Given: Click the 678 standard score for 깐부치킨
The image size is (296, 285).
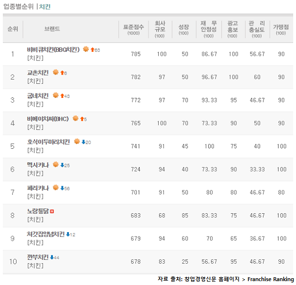Looking at the screenshot, I should click(x=136, y=262).
